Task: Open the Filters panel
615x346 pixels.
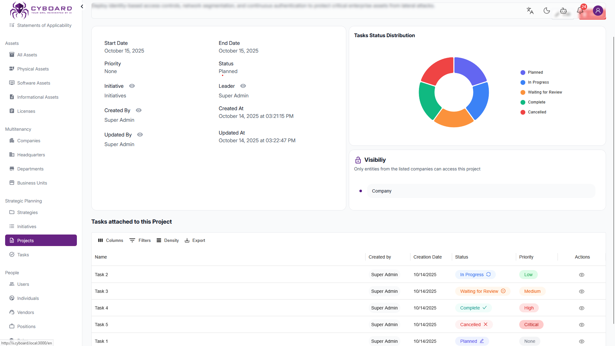Action: tap(140, 240)
